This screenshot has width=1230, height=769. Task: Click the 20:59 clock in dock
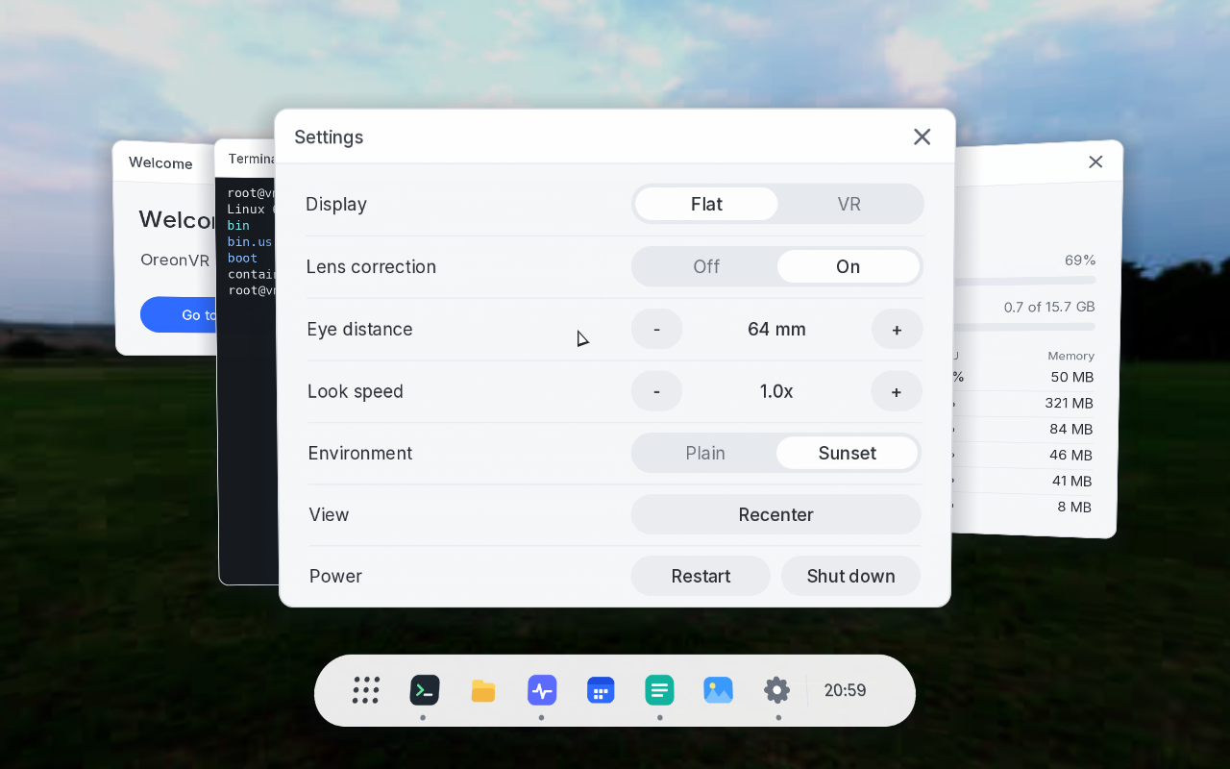point(846,690)
